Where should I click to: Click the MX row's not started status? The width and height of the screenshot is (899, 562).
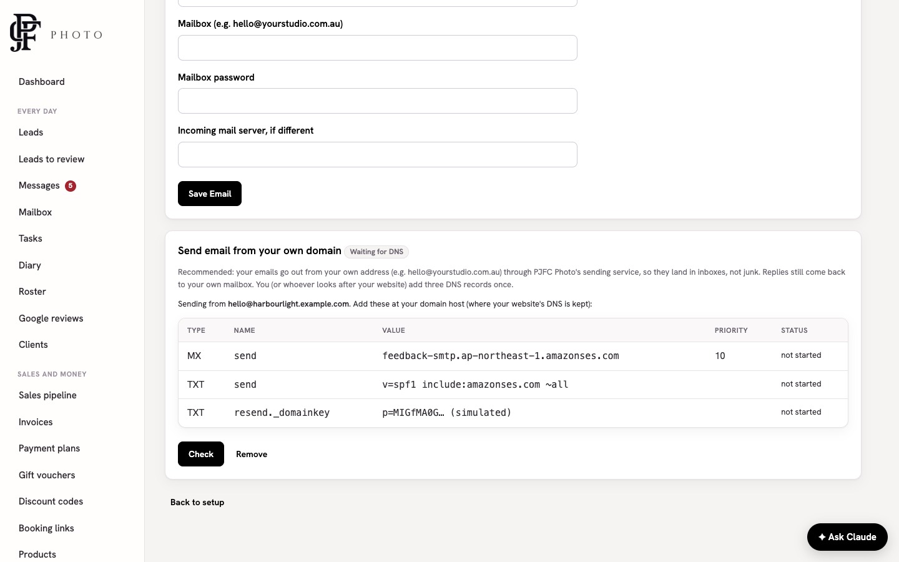[x=801, y=355]
